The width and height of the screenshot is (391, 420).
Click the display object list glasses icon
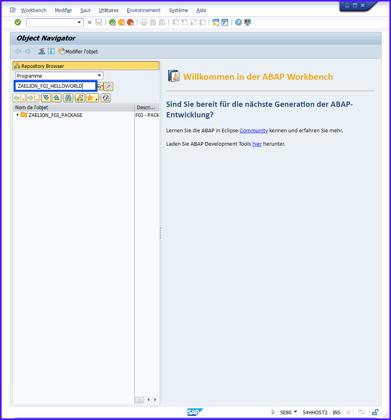[x=100, y=86]
